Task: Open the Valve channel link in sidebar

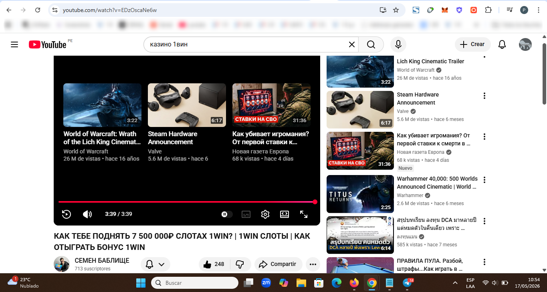Action: pos(403,111)
